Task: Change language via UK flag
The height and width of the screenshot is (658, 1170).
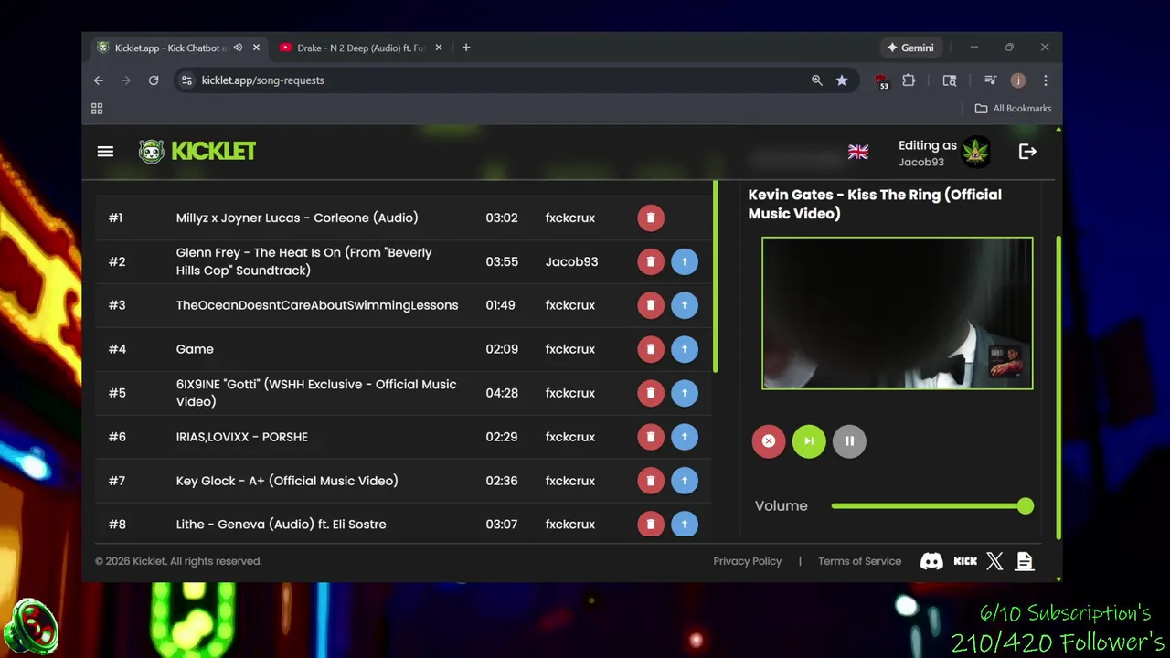Action: point(858,152)
